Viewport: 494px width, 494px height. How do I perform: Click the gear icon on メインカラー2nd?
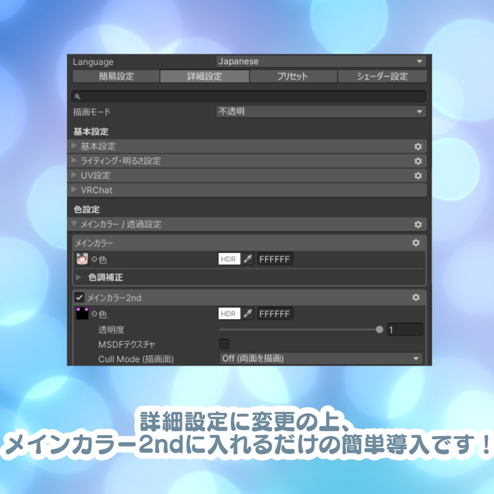416,298
